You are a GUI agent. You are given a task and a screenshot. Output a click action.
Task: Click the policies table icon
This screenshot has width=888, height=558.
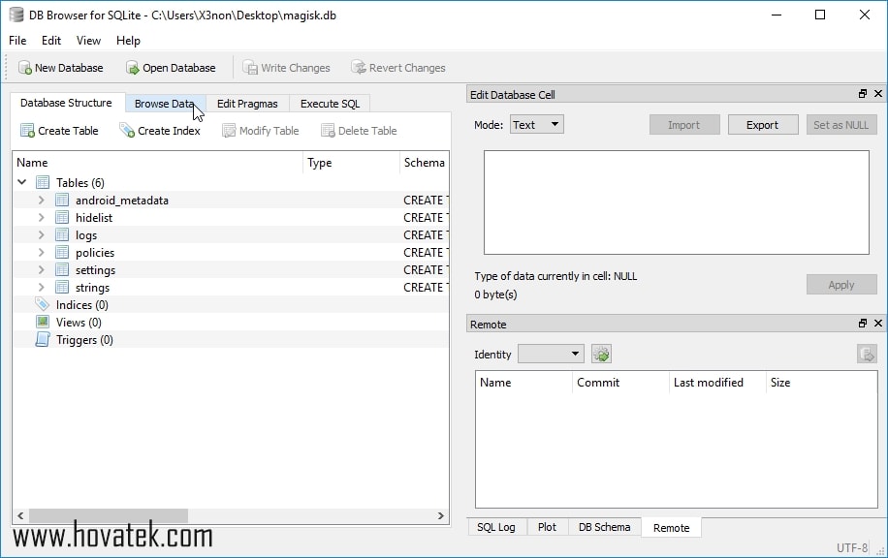(x=62, y=253)
